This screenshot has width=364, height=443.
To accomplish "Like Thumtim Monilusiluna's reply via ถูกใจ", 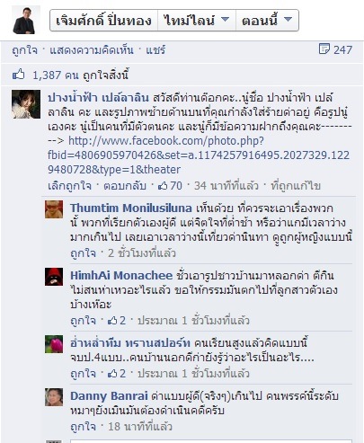I will coord(83,253).
